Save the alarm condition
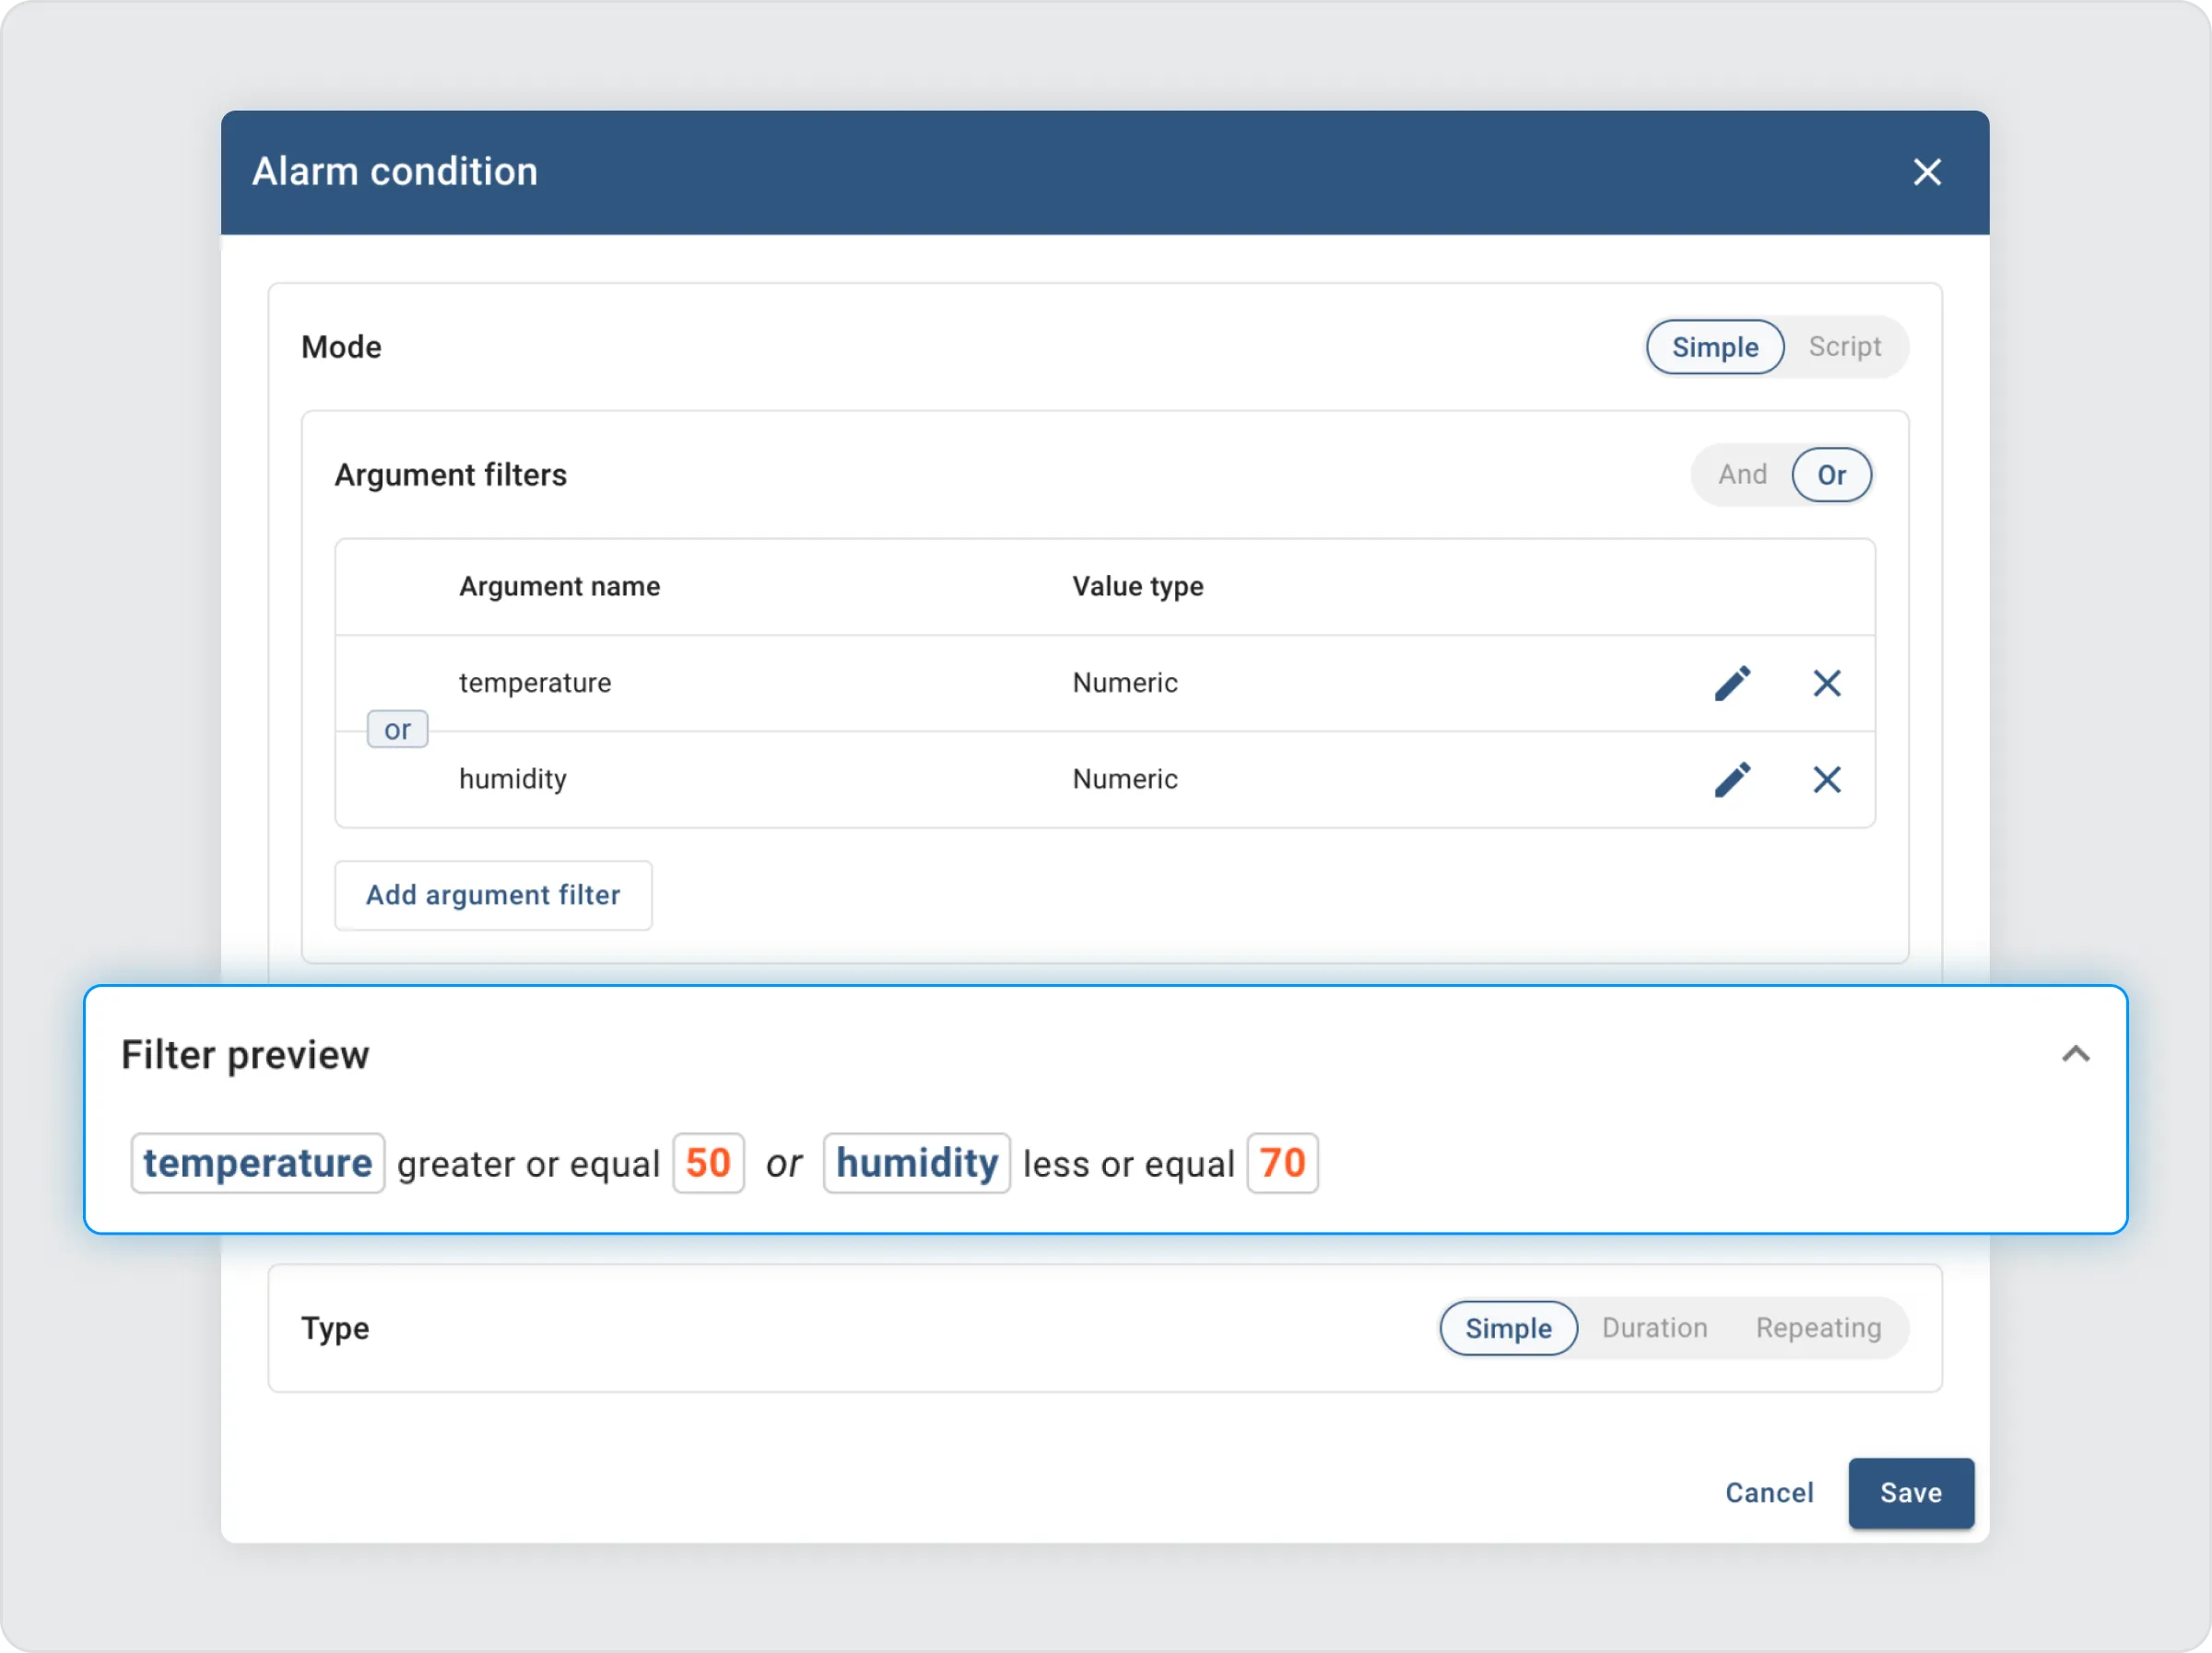2212x1653 pixels. tap(1910, 1493)
